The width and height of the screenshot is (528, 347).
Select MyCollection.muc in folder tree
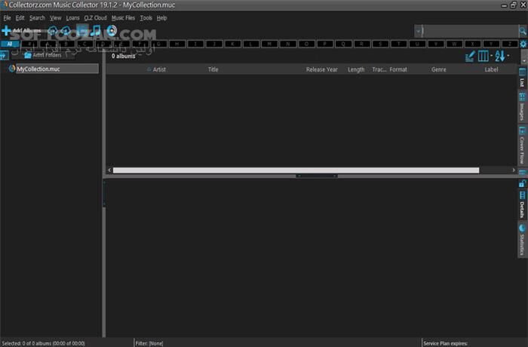click(38, 69)
